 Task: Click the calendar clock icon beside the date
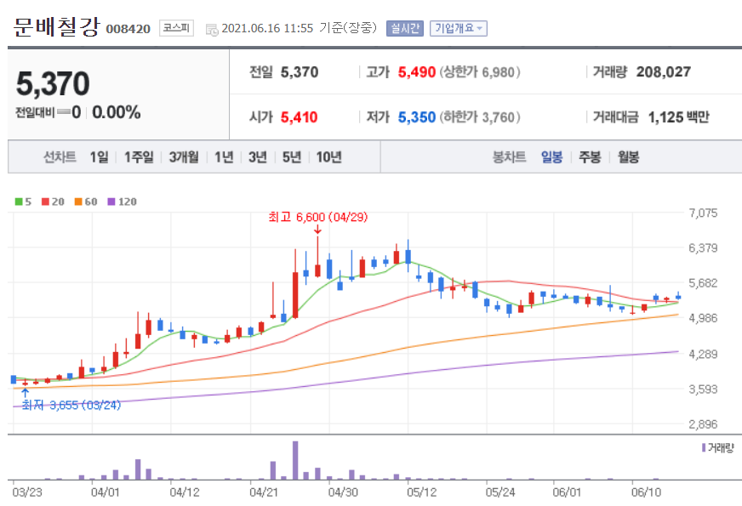pos(212,29)
